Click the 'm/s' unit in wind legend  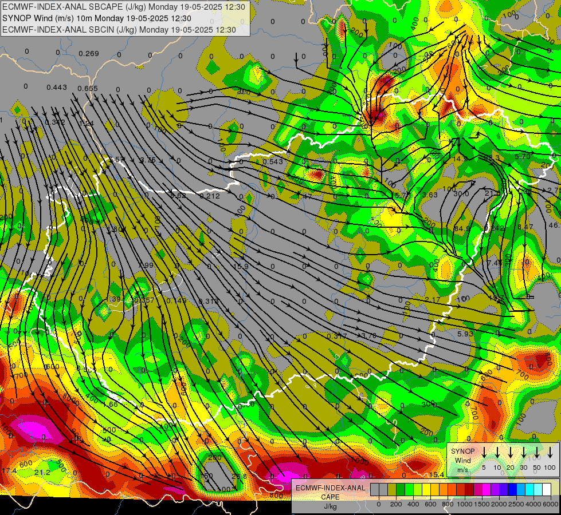[462, 470]
